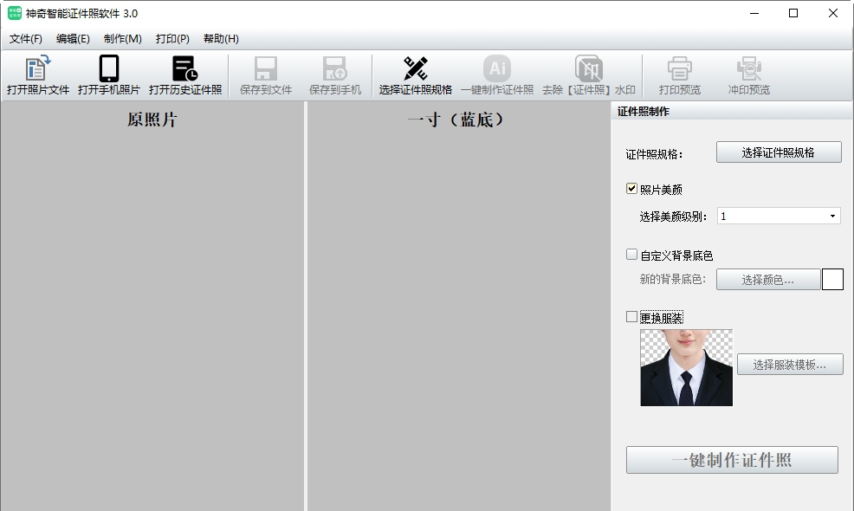Open 打开历史证件照 from the toolbar
This screenshot has height=511, width=854.
(x=185, y=74)
